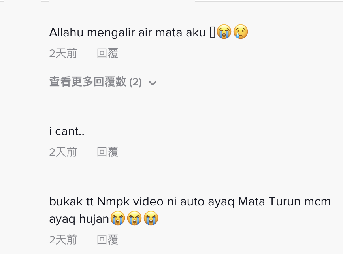Click the first crying emoji after "ayaq hujan"
The height and width of the screenshot is (254, 343).
[x=118, y=218]
